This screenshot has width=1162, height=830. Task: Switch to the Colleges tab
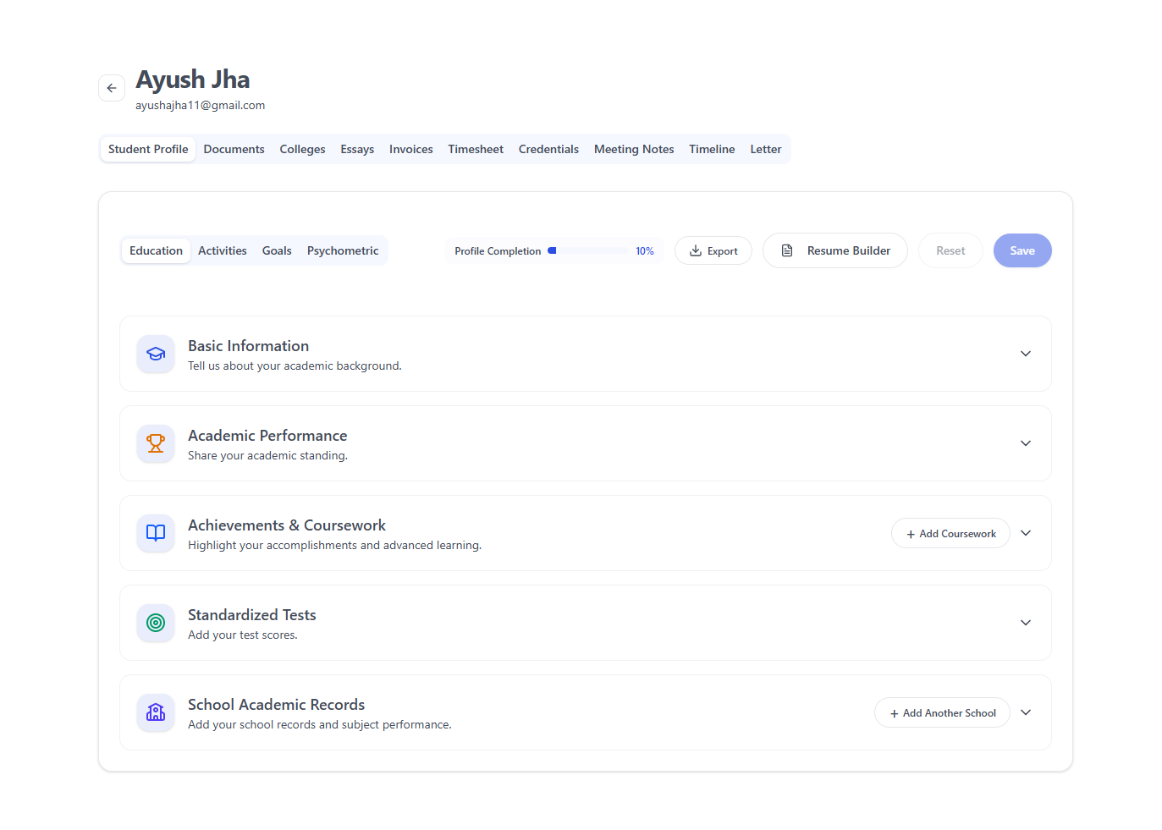pos(302,149)
